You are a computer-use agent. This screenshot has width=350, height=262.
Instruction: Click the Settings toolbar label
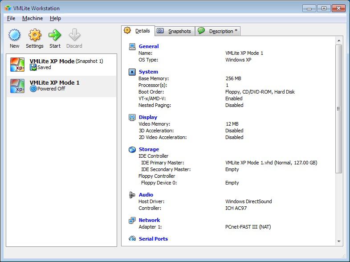pos(35,46)
